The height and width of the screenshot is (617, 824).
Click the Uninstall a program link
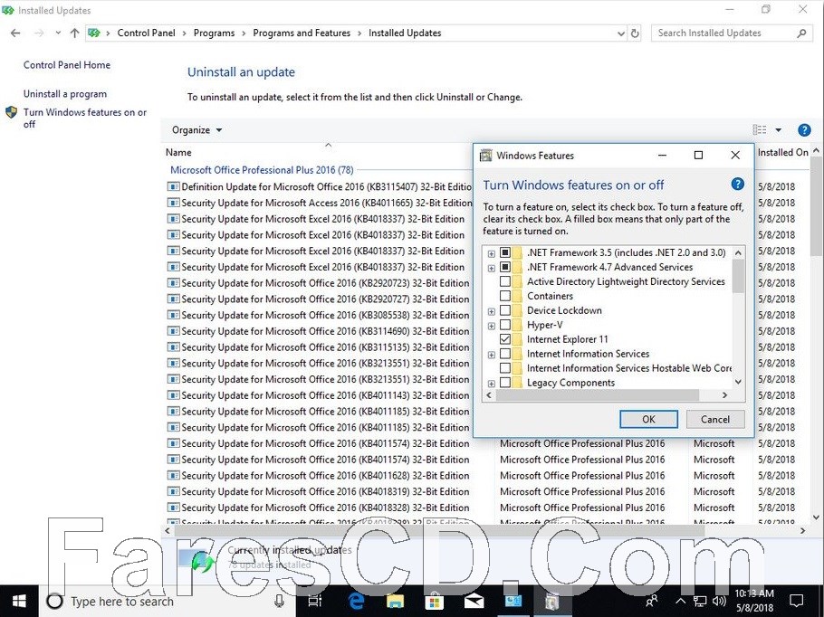65,94
